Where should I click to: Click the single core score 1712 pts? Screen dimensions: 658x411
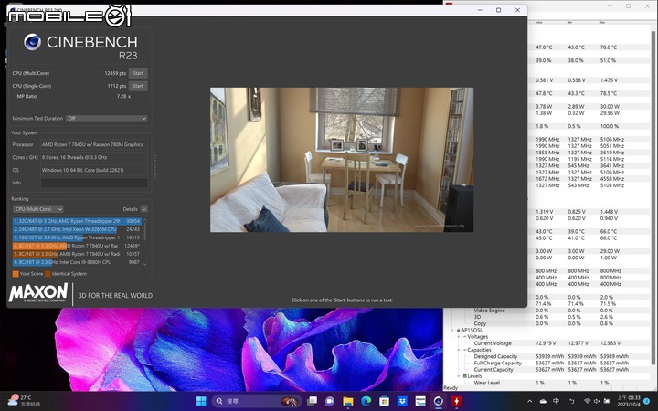click(117, 86)
